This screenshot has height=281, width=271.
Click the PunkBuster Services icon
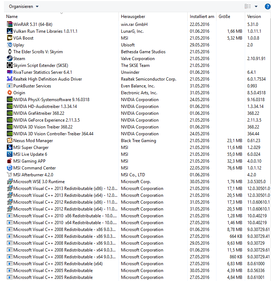[9, 86]
